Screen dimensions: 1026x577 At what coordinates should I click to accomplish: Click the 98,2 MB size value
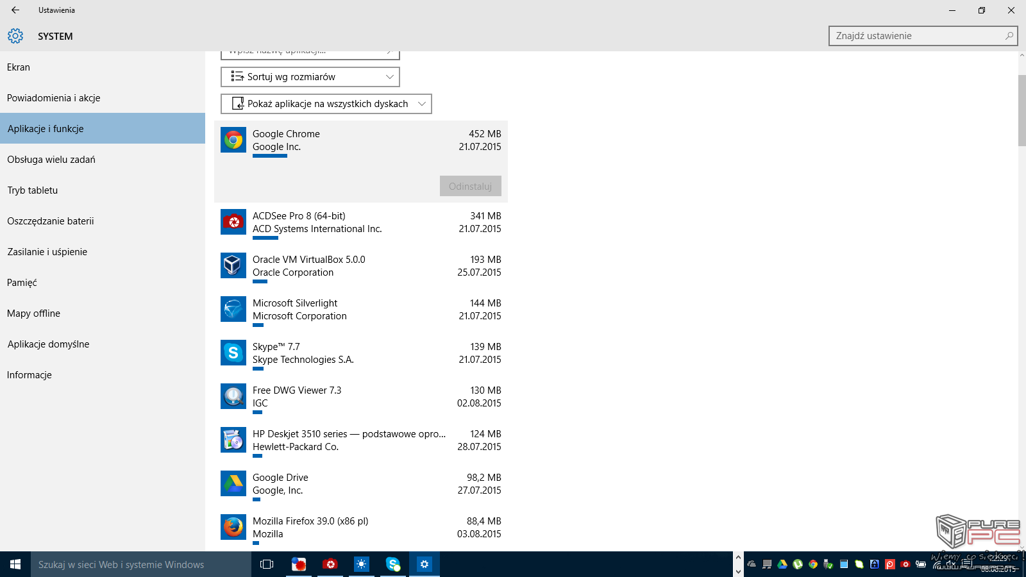484,477
